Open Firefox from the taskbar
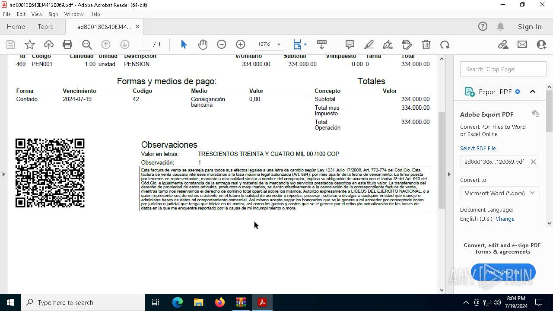 [220, 302]
